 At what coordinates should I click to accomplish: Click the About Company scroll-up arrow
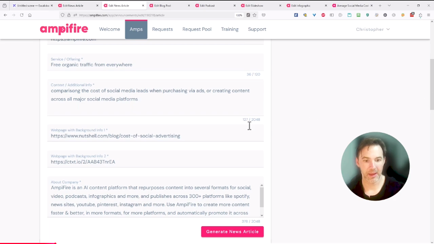point(261,185)
